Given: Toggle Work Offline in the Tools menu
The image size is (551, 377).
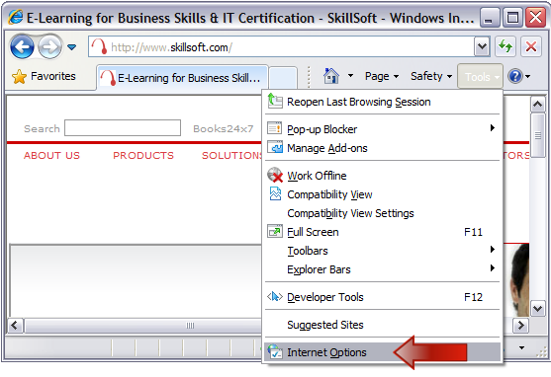Looking at the screenshot, I should [x=382, y=176].
